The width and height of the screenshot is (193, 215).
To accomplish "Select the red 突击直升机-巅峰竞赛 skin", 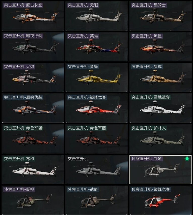I will pos(97,108).
